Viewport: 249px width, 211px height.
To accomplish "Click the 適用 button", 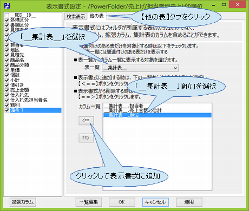I will [189, 202].
